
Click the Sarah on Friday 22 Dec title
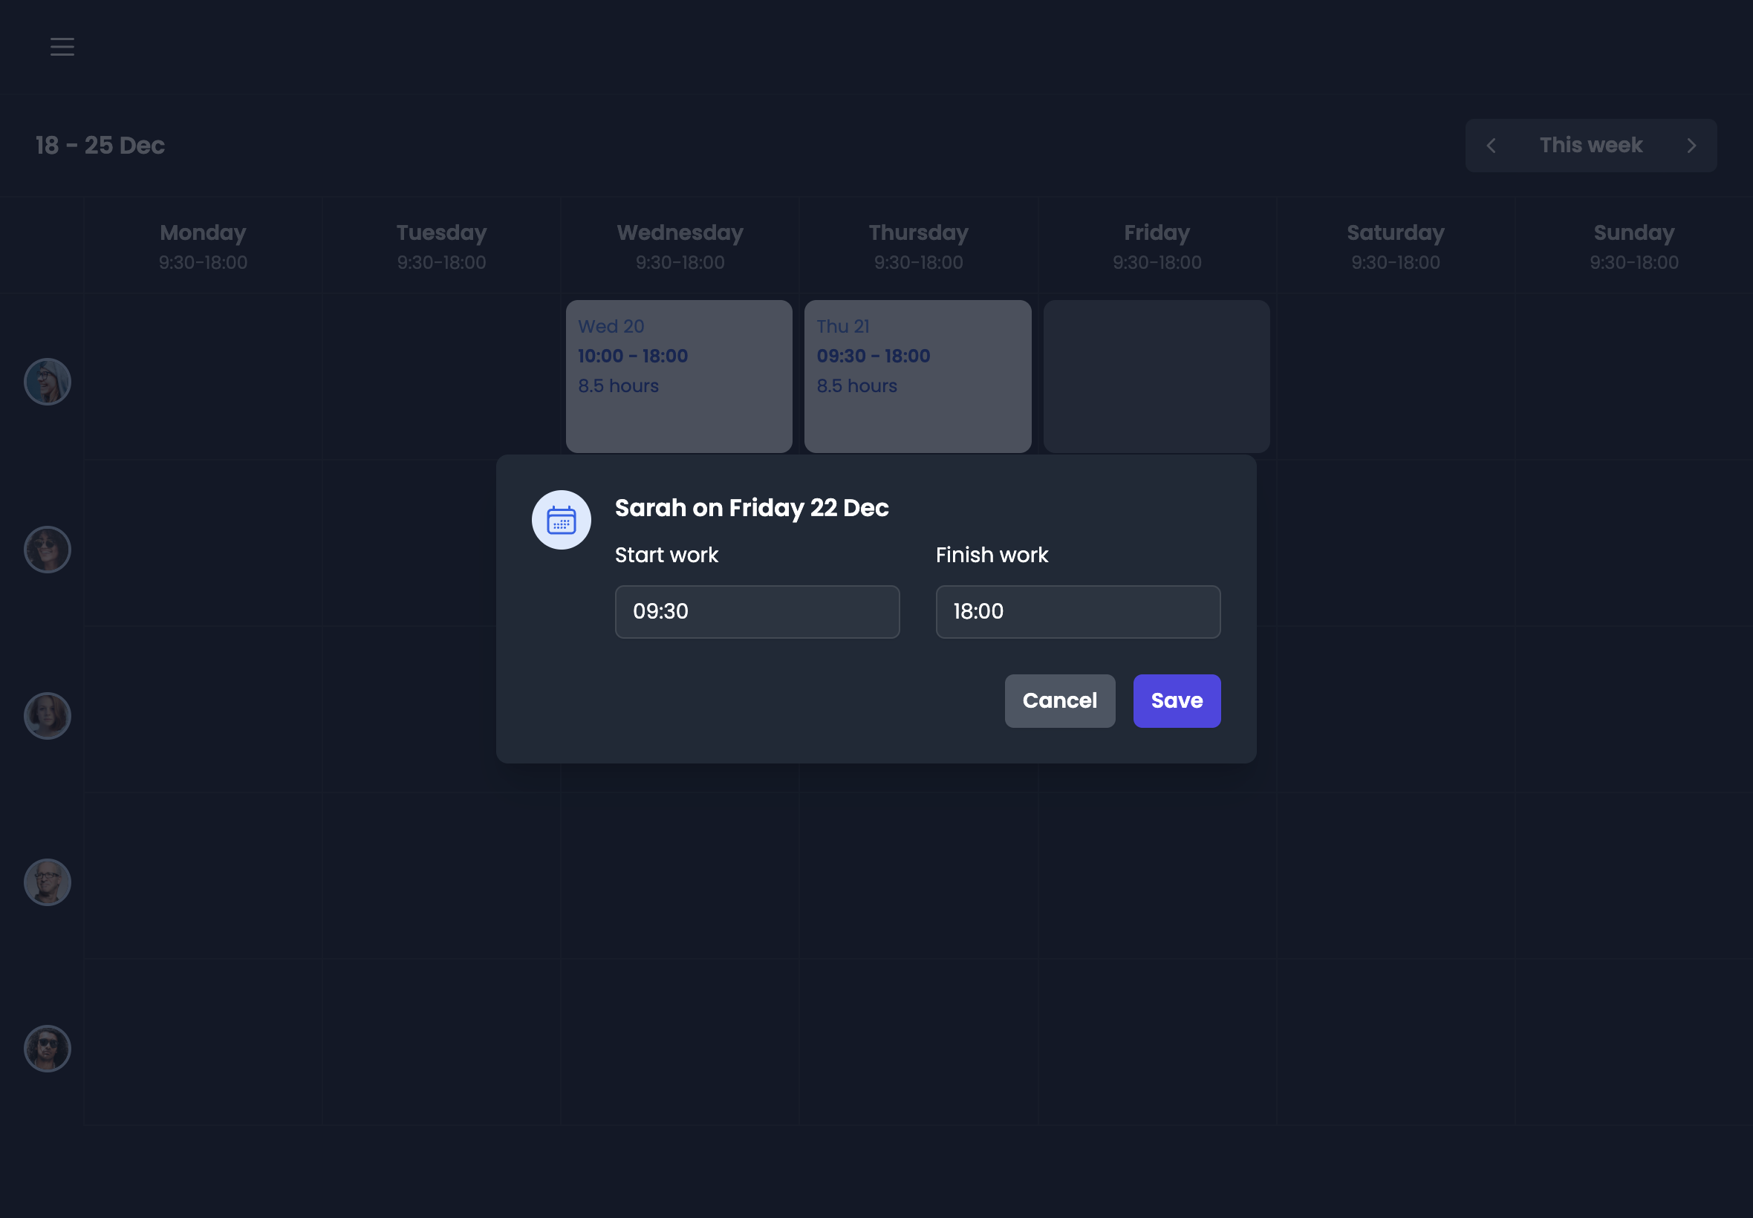pos(752,507)
